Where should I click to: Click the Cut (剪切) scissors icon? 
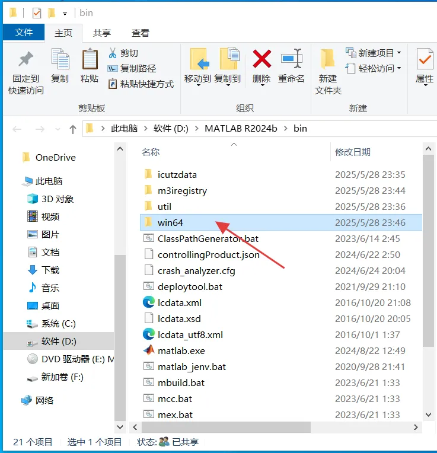click(112, 53)
